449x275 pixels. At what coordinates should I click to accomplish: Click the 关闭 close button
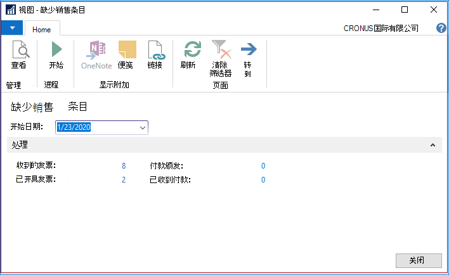tap(419, 260)
